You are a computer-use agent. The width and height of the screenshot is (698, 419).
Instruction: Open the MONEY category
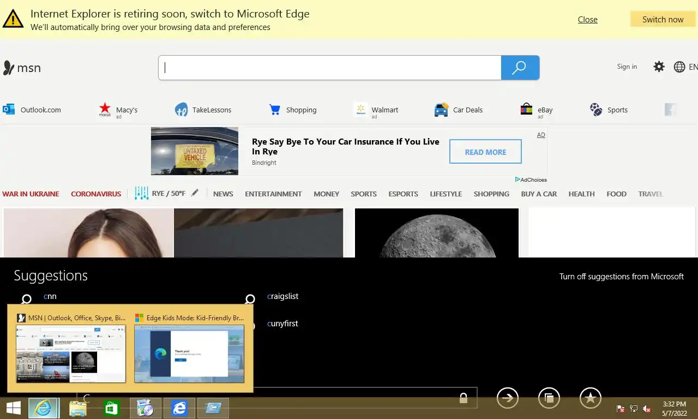(x=326, y=194)
